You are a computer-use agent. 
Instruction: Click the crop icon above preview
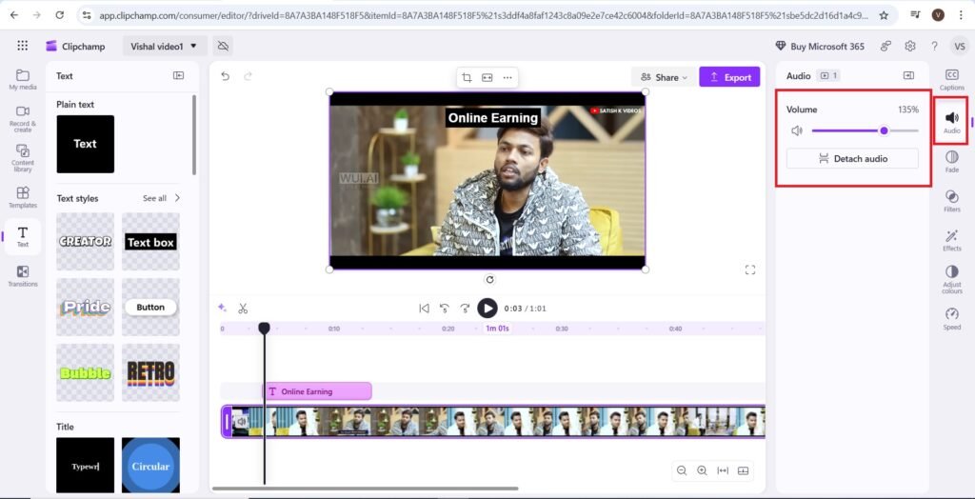pos(467,77)
